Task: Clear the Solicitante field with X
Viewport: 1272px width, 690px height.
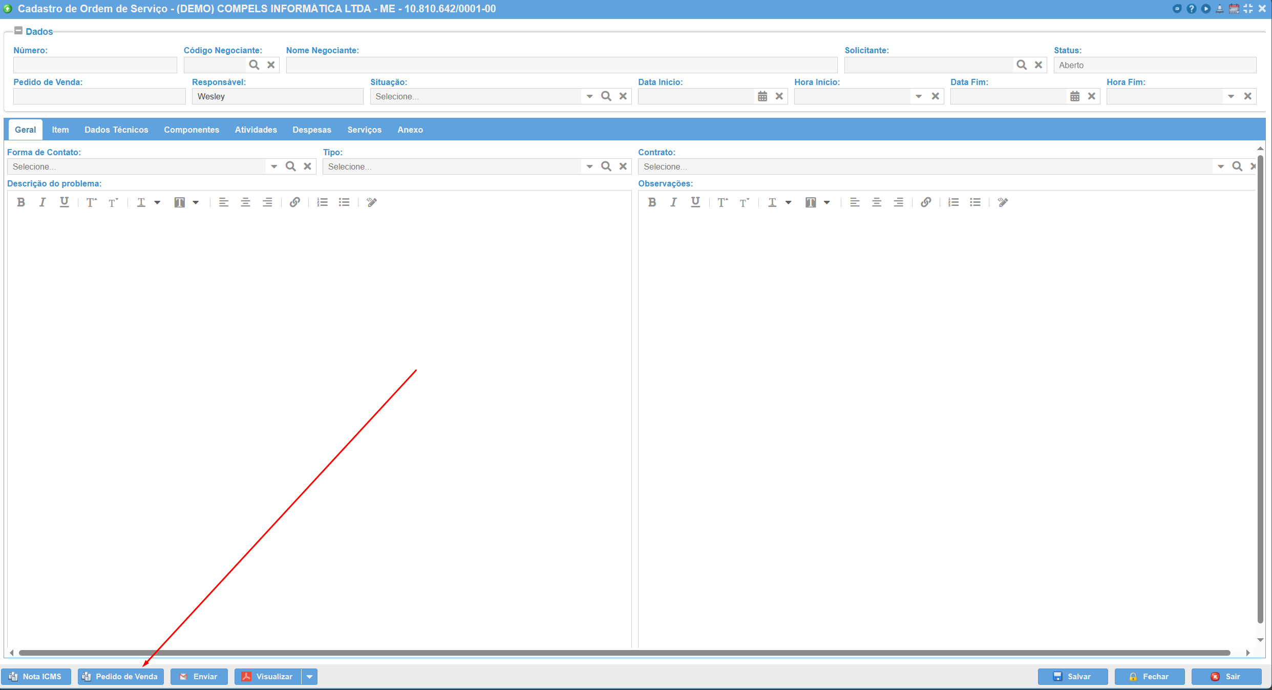Action: click(x=1038, y=65)
